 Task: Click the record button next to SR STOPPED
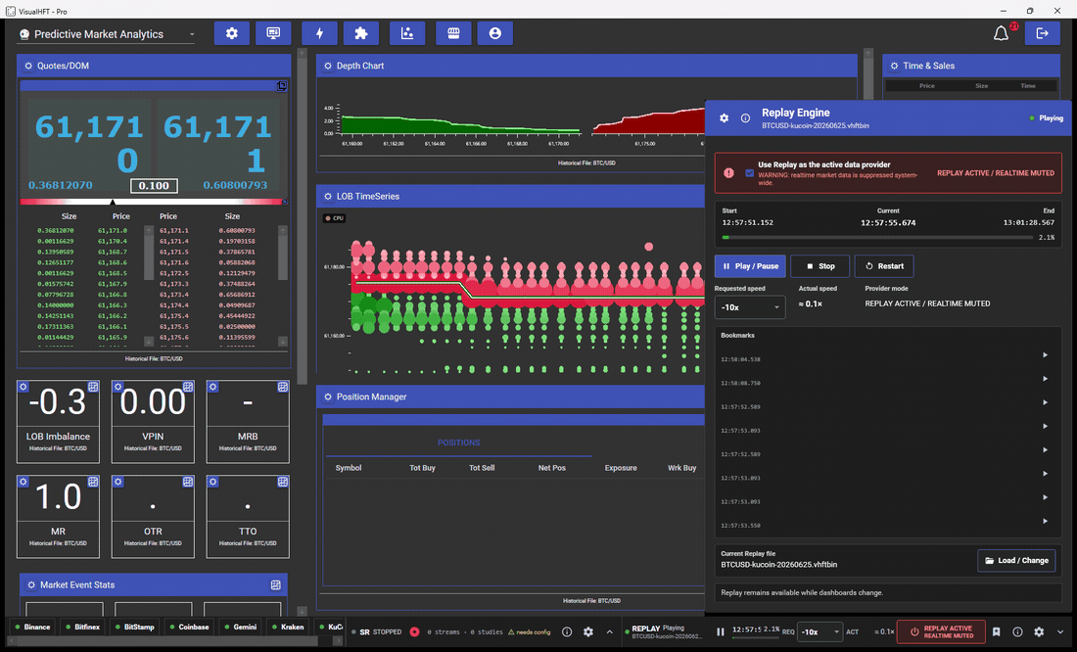pyautogui.click(x=415, y=632)
